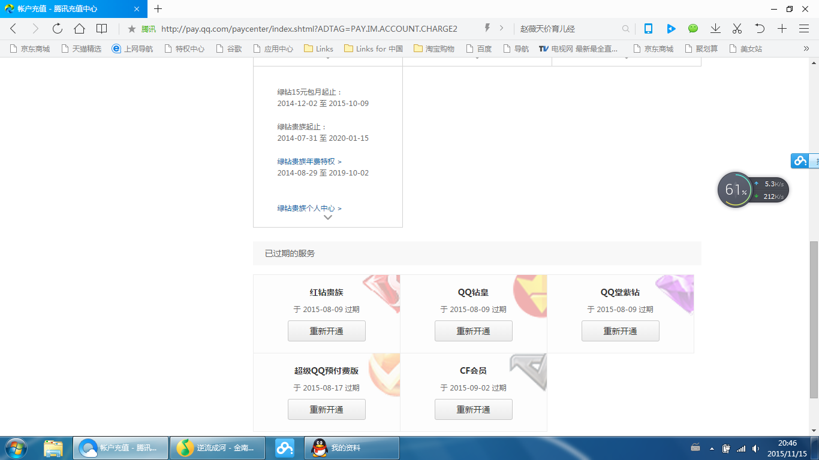
Task: Select the 帐户充值 - 腾讯充值中心 tab
Action: point(74,9)
